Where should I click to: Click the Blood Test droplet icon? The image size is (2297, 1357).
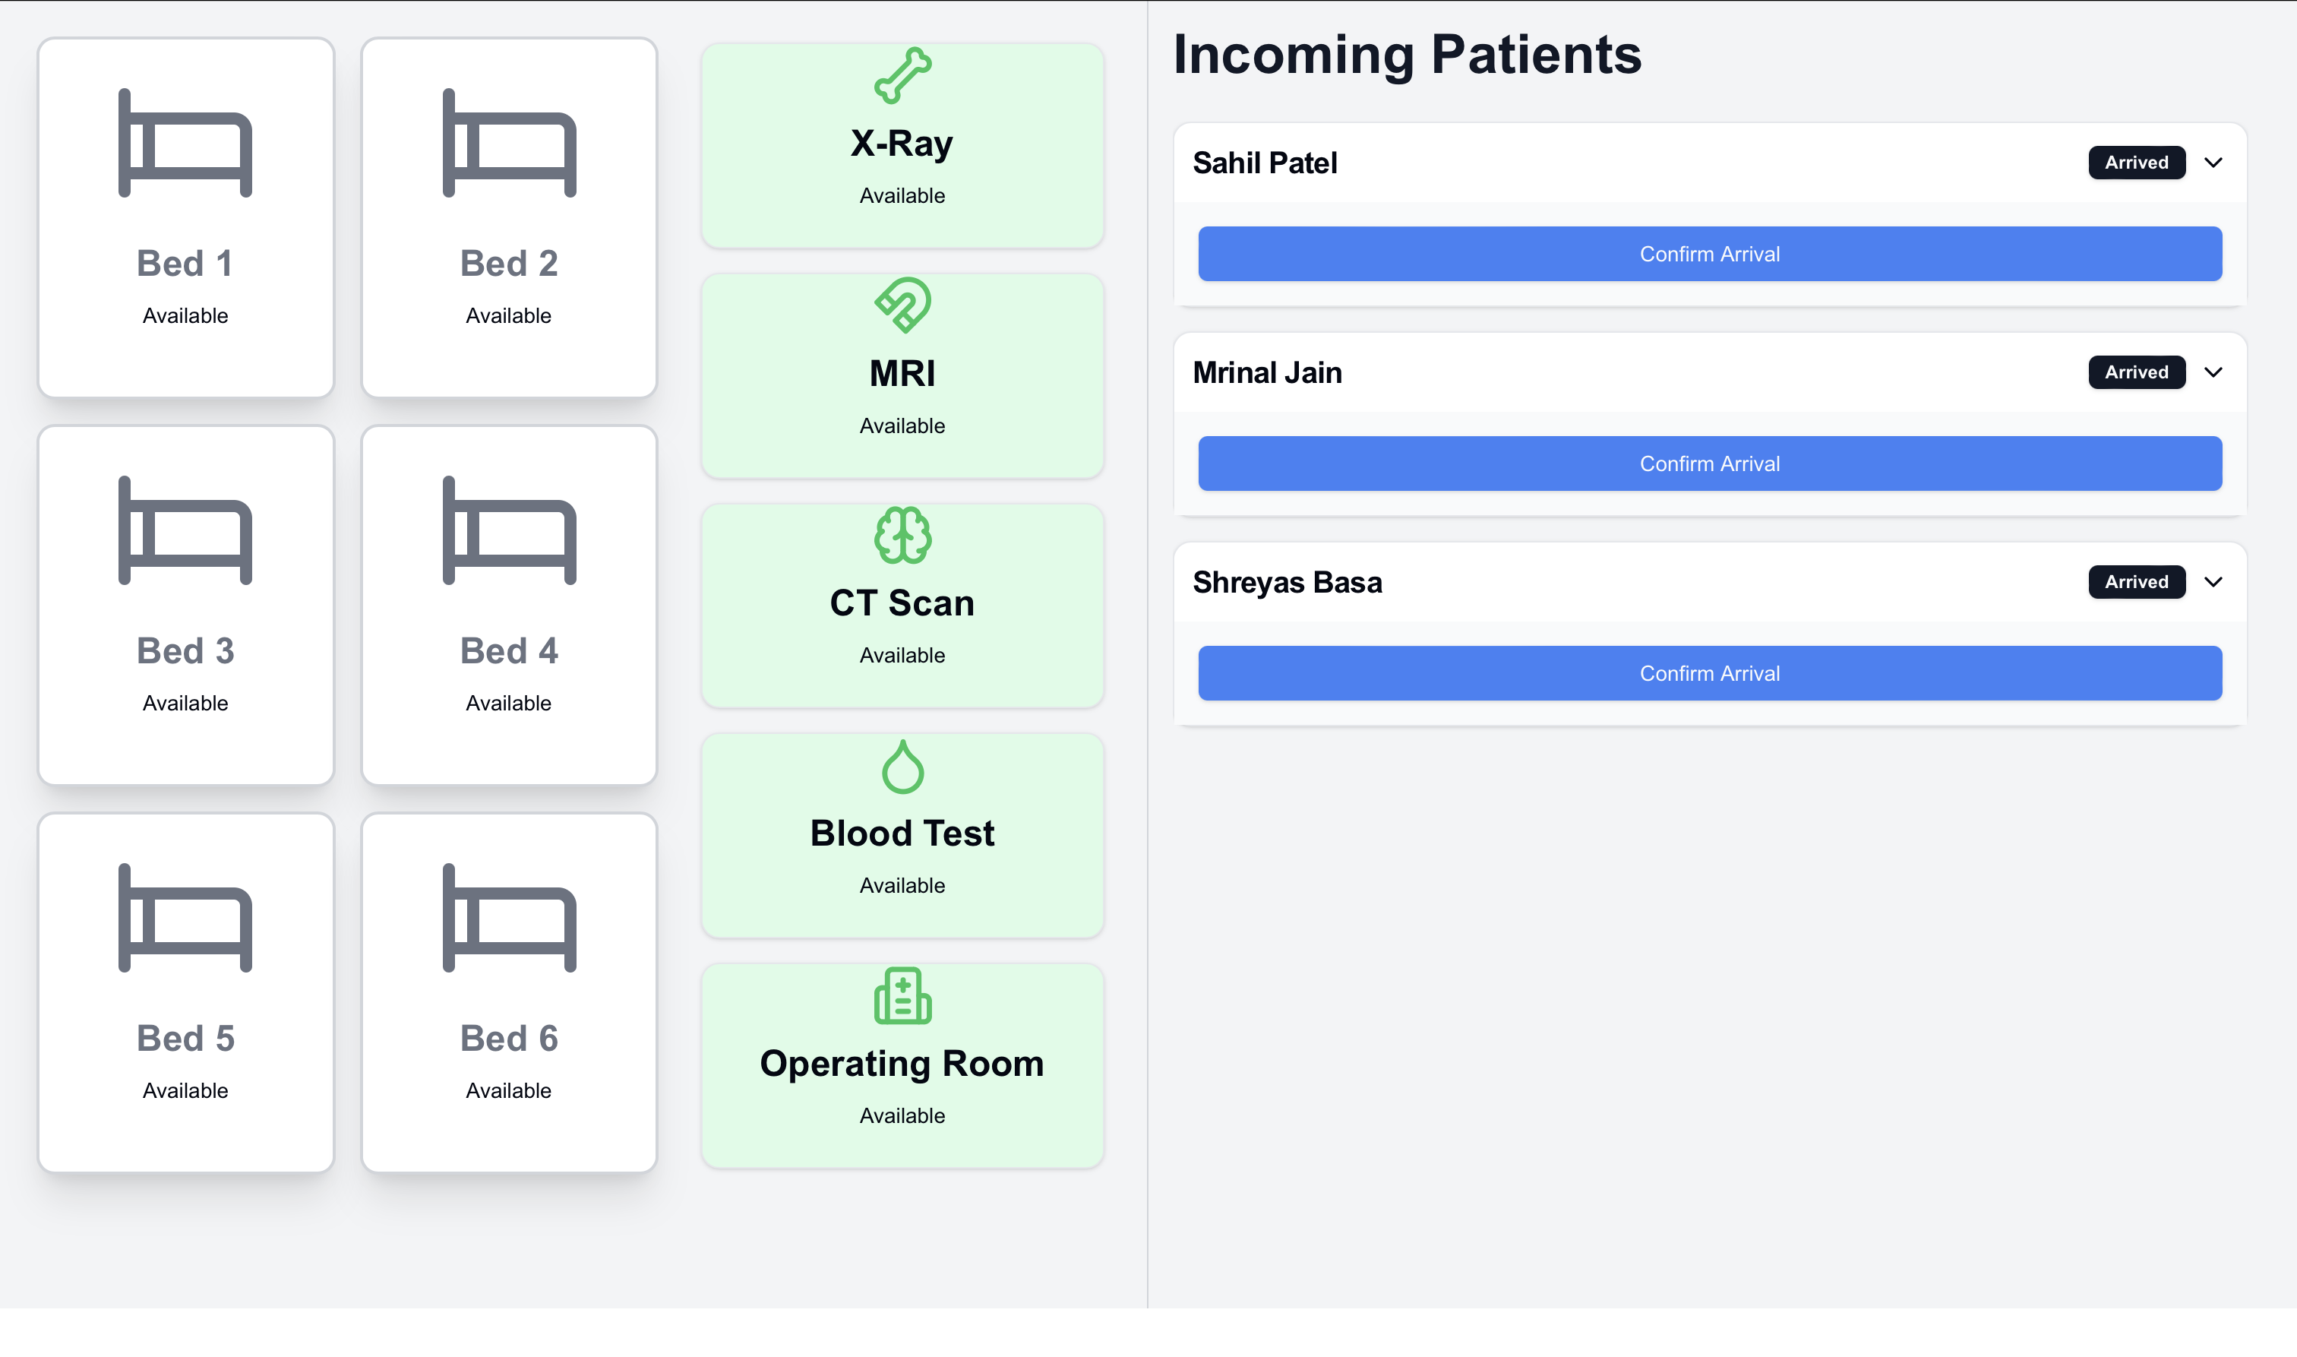(902, 765)
